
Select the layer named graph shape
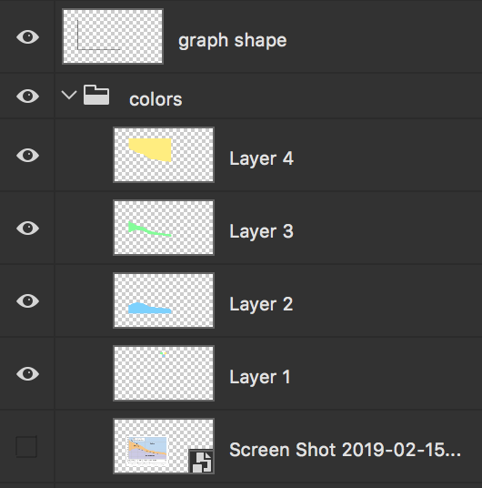pyautogui.click(x=232, y=41)
